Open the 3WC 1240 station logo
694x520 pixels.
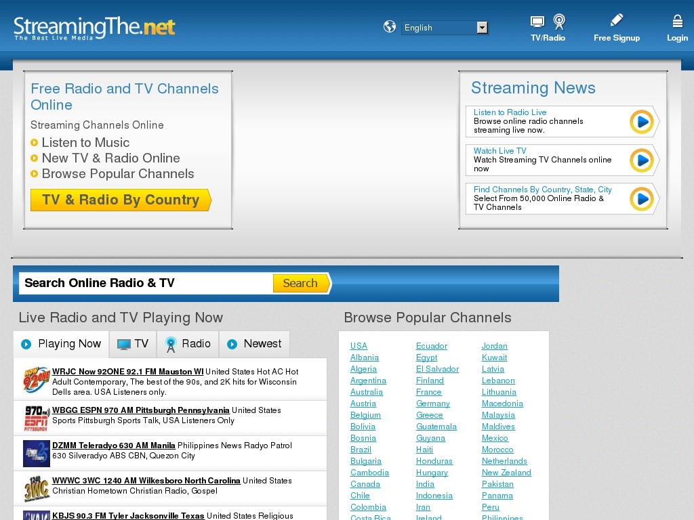37,489
